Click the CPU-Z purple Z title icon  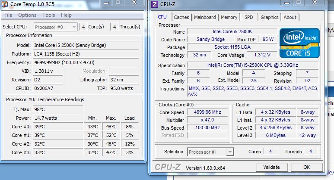click(155, 4)
